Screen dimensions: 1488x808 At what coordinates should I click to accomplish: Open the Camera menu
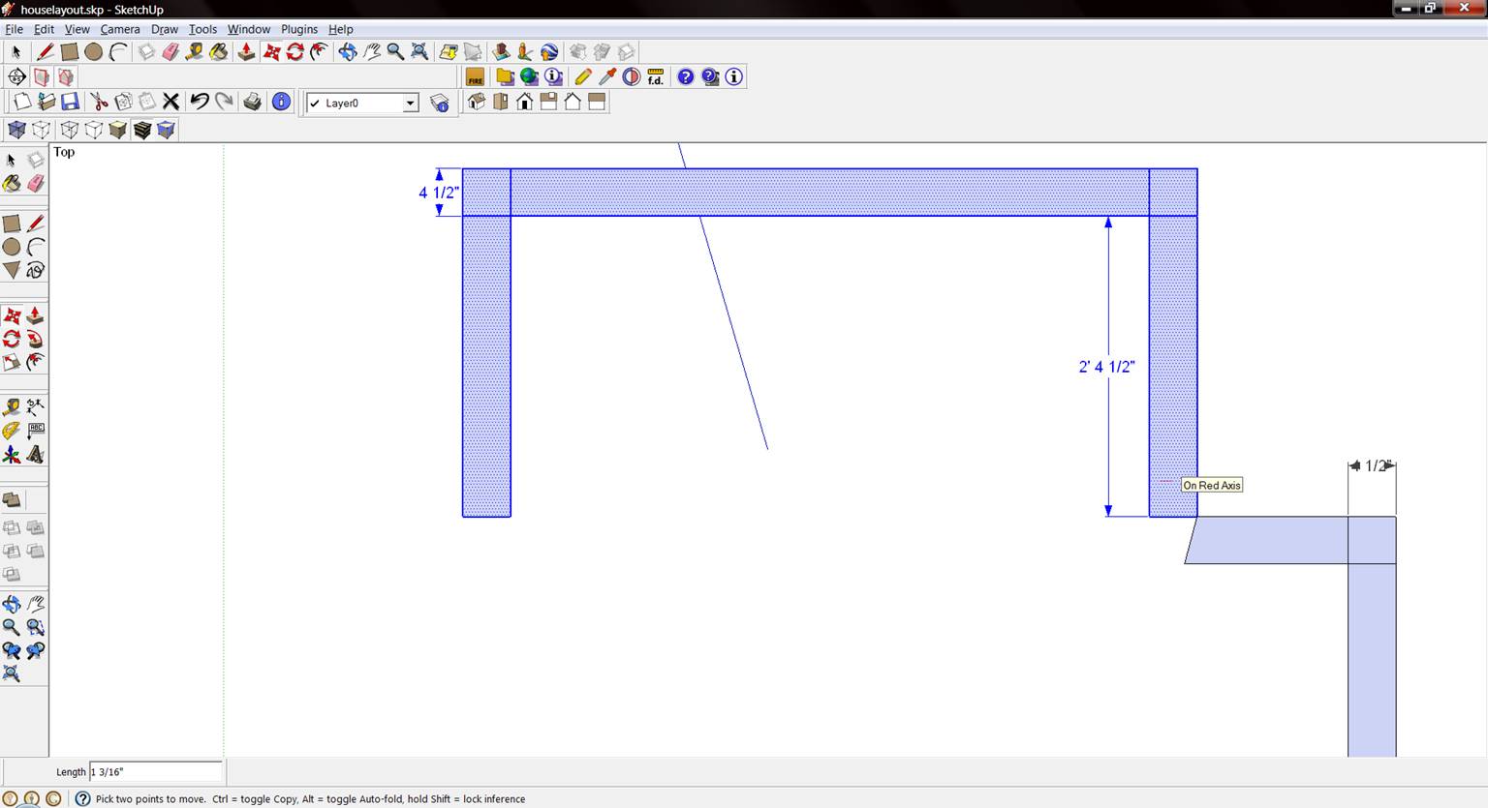pos(120,29)
